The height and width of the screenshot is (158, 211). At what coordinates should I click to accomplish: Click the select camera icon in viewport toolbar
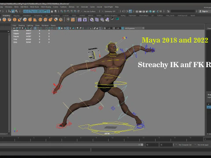point(14,28)
